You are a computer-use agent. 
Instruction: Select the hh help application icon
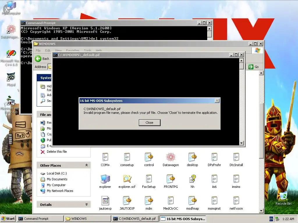point(192,181)
